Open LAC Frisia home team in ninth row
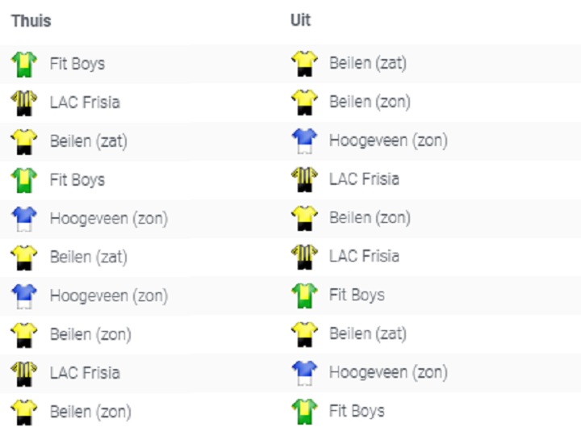Image resolution: width=581 pixels, height=436 pixels. pyautogui.click(x=85, y=373)
